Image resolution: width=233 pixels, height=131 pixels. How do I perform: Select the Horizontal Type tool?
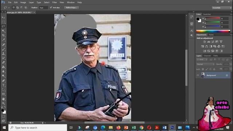(x=3, y=85)
